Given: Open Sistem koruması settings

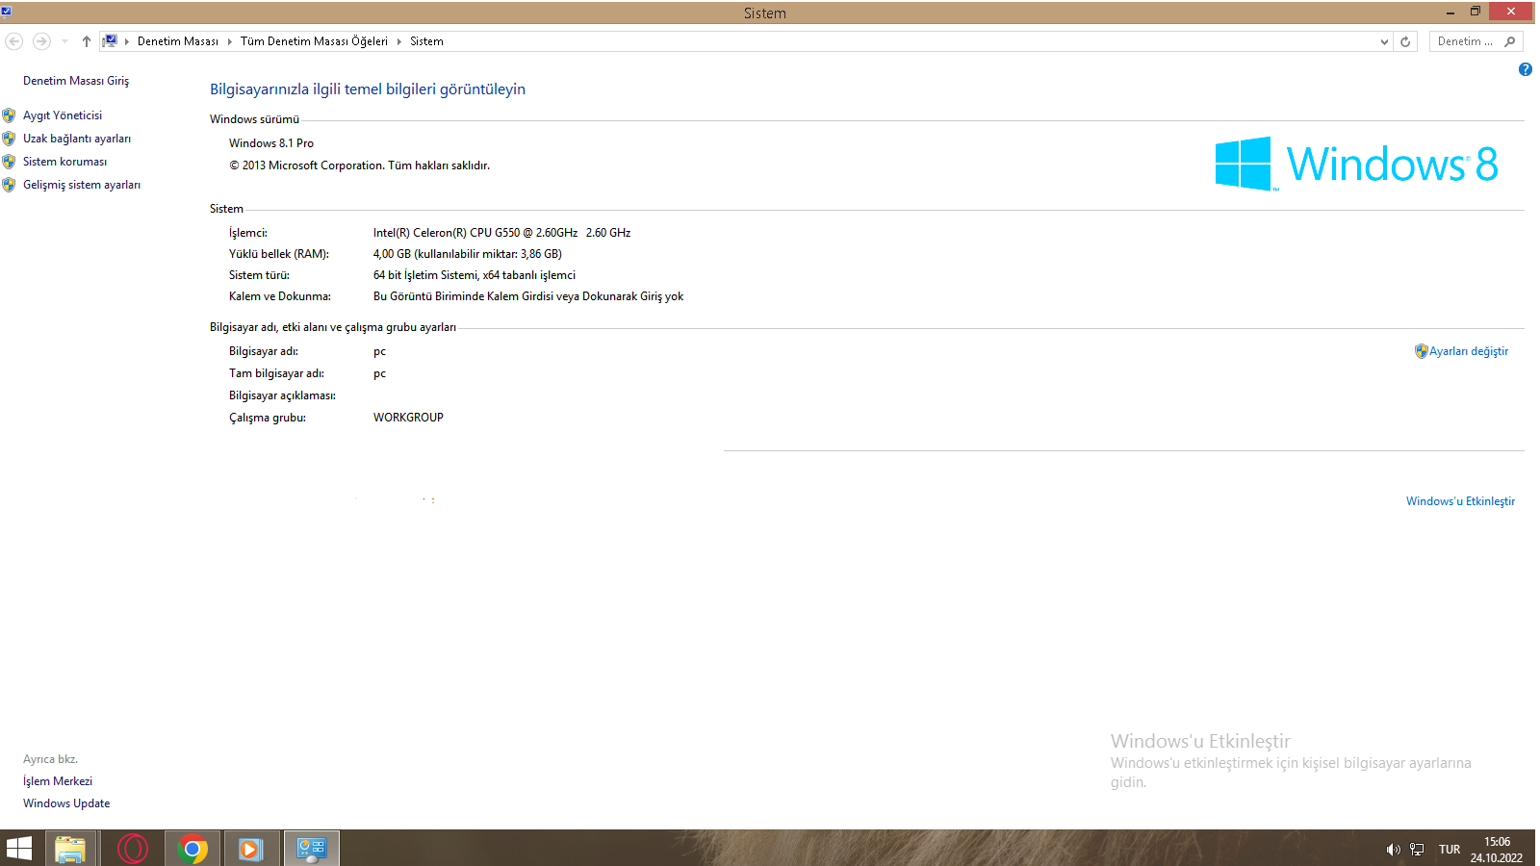Looking at the screenshot, I should tap(65, 162).
